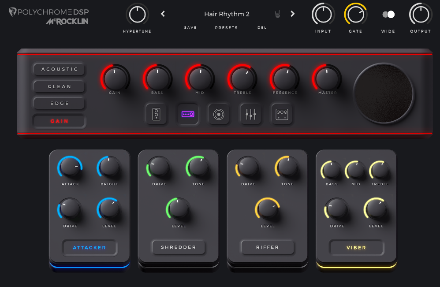
Task: Enable the Shredder pedal
Action: 179,247
